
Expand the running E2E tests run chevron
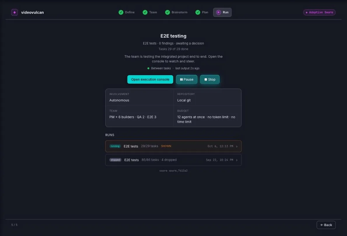point(237,147)
